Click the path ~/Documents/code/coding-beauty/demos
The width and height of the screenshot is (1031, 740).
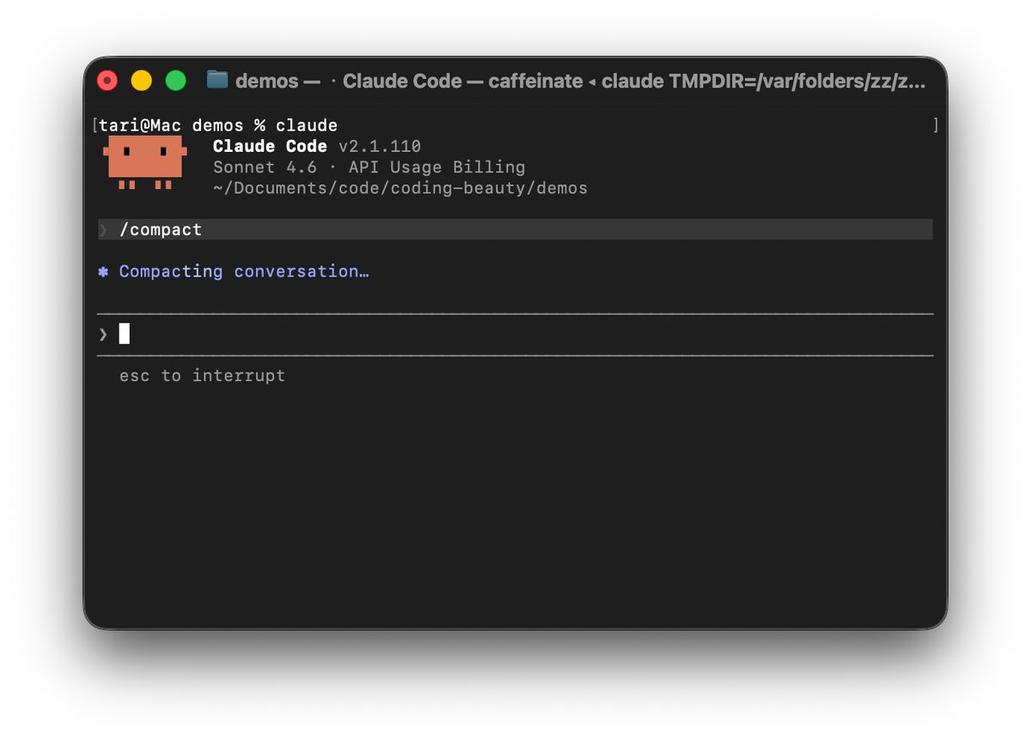pos(400,188)
